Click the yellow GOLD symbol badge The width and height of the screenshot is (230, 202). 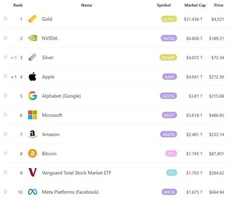(x=169, y=19)
